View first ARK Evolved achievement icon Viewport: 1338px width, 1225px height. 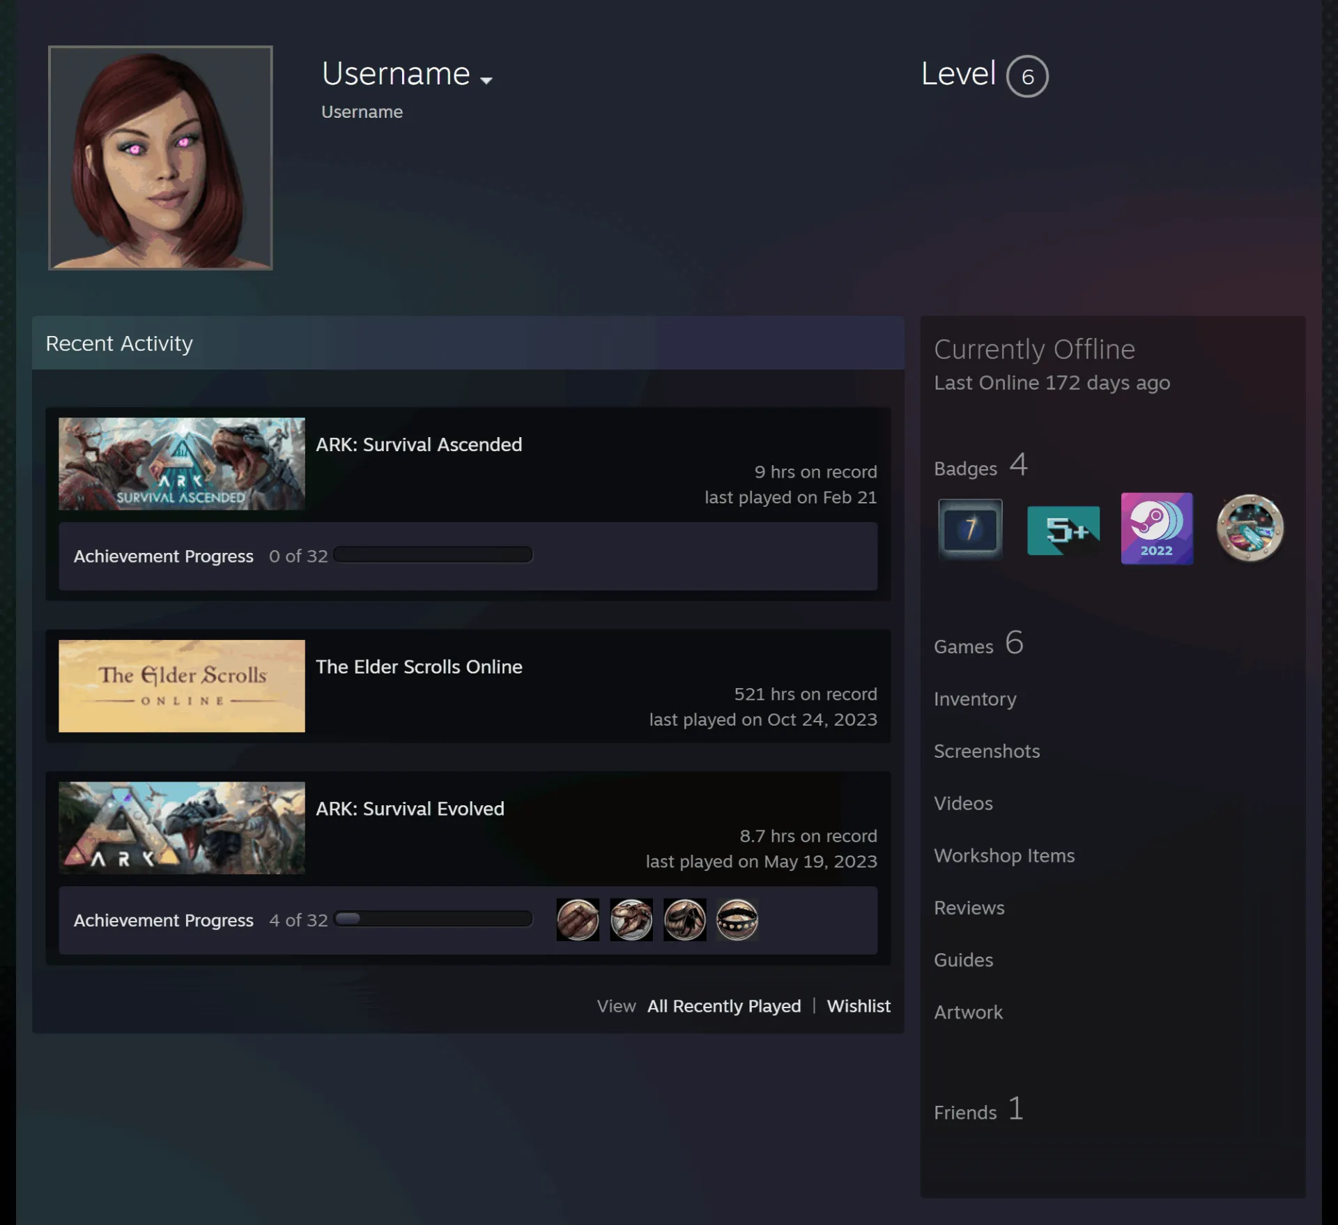coord(578,920)
